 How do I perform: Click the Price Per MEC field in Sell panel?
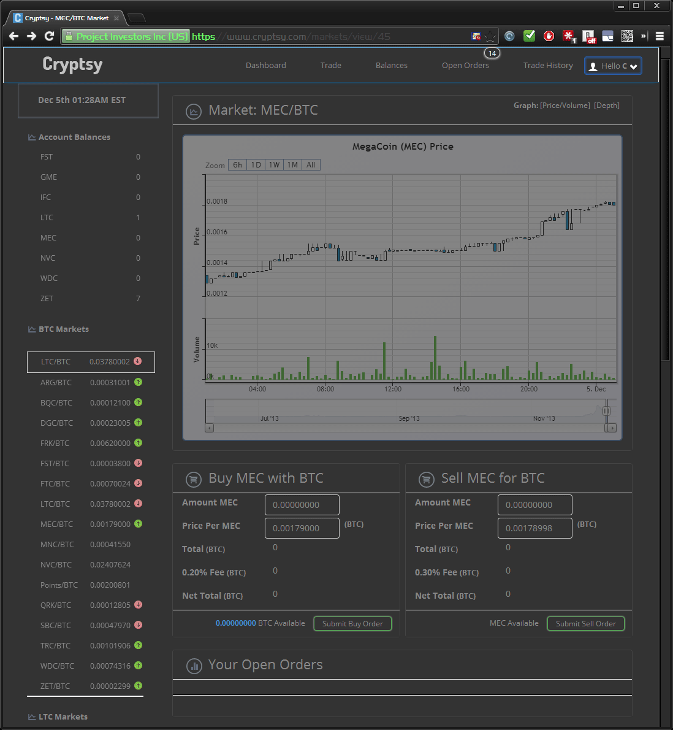(x=535, y=528)
